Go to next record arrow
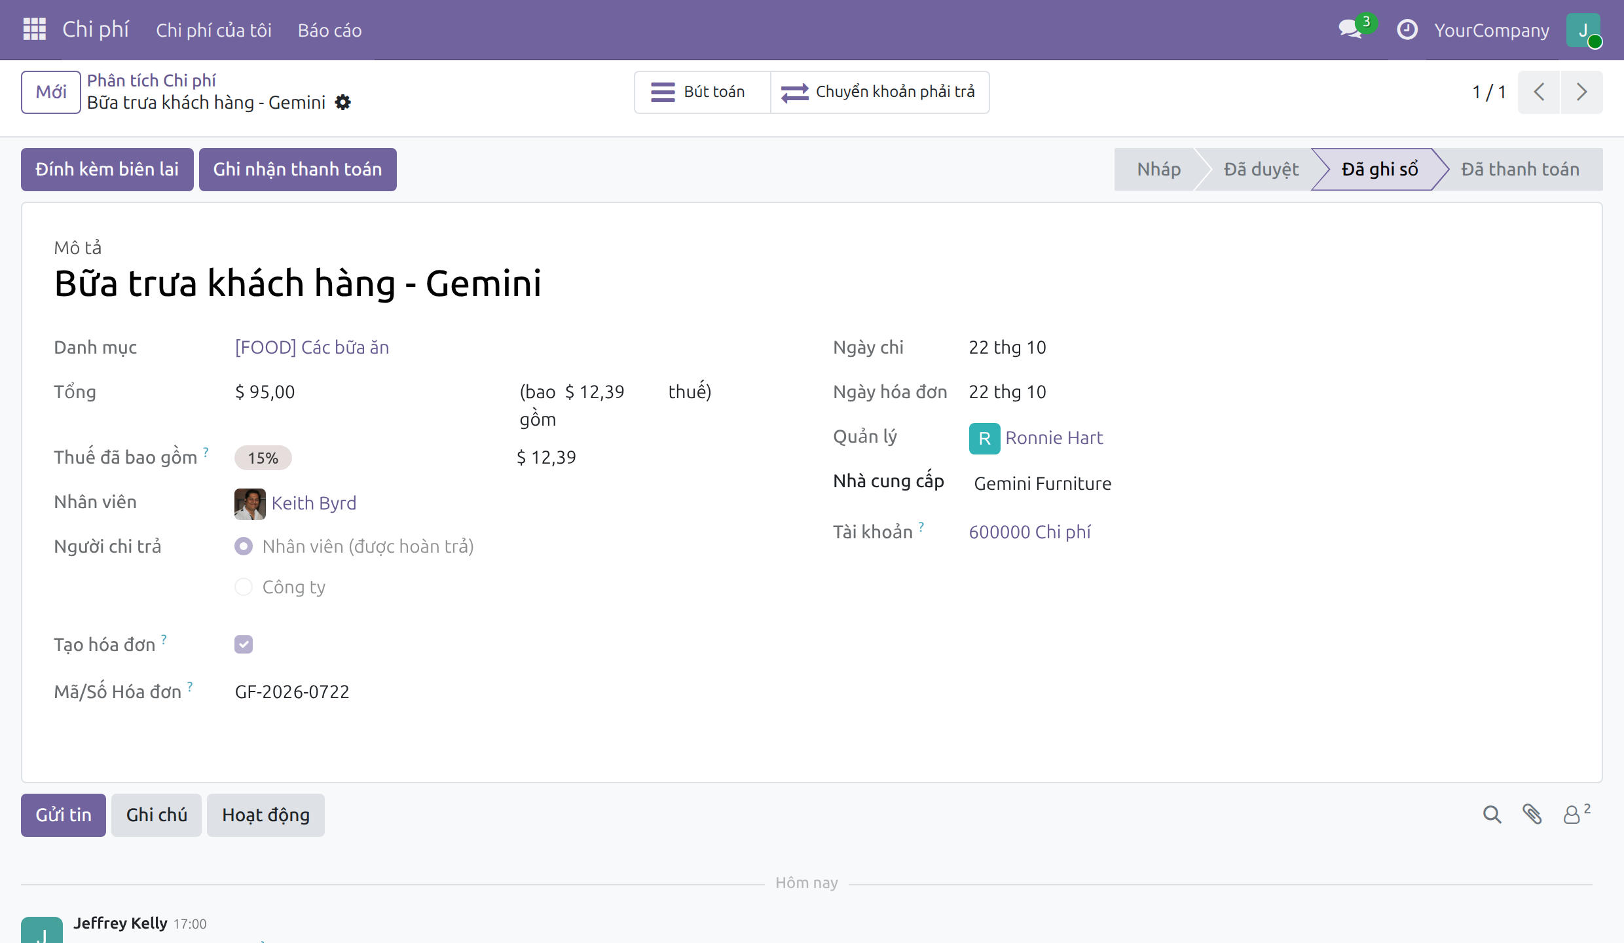The height and width of the screenshot is (943, 1624). [x=1581, y=92]
